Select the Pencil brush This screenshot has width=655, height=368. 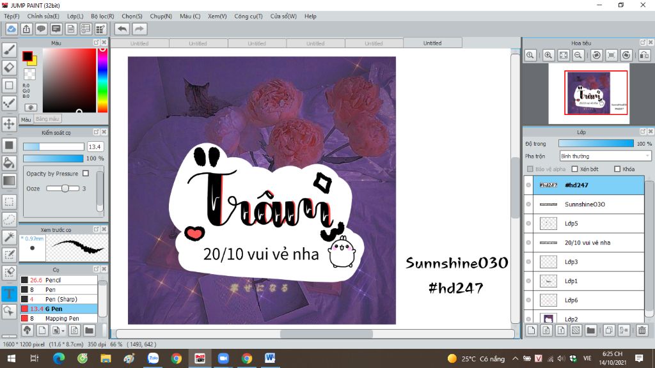(x=58, y=280)
